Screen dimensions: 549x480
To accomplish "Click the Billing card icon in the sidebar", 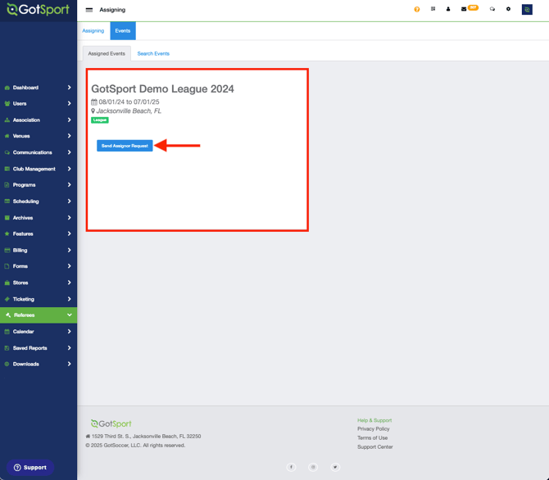I will pos(7,251).
